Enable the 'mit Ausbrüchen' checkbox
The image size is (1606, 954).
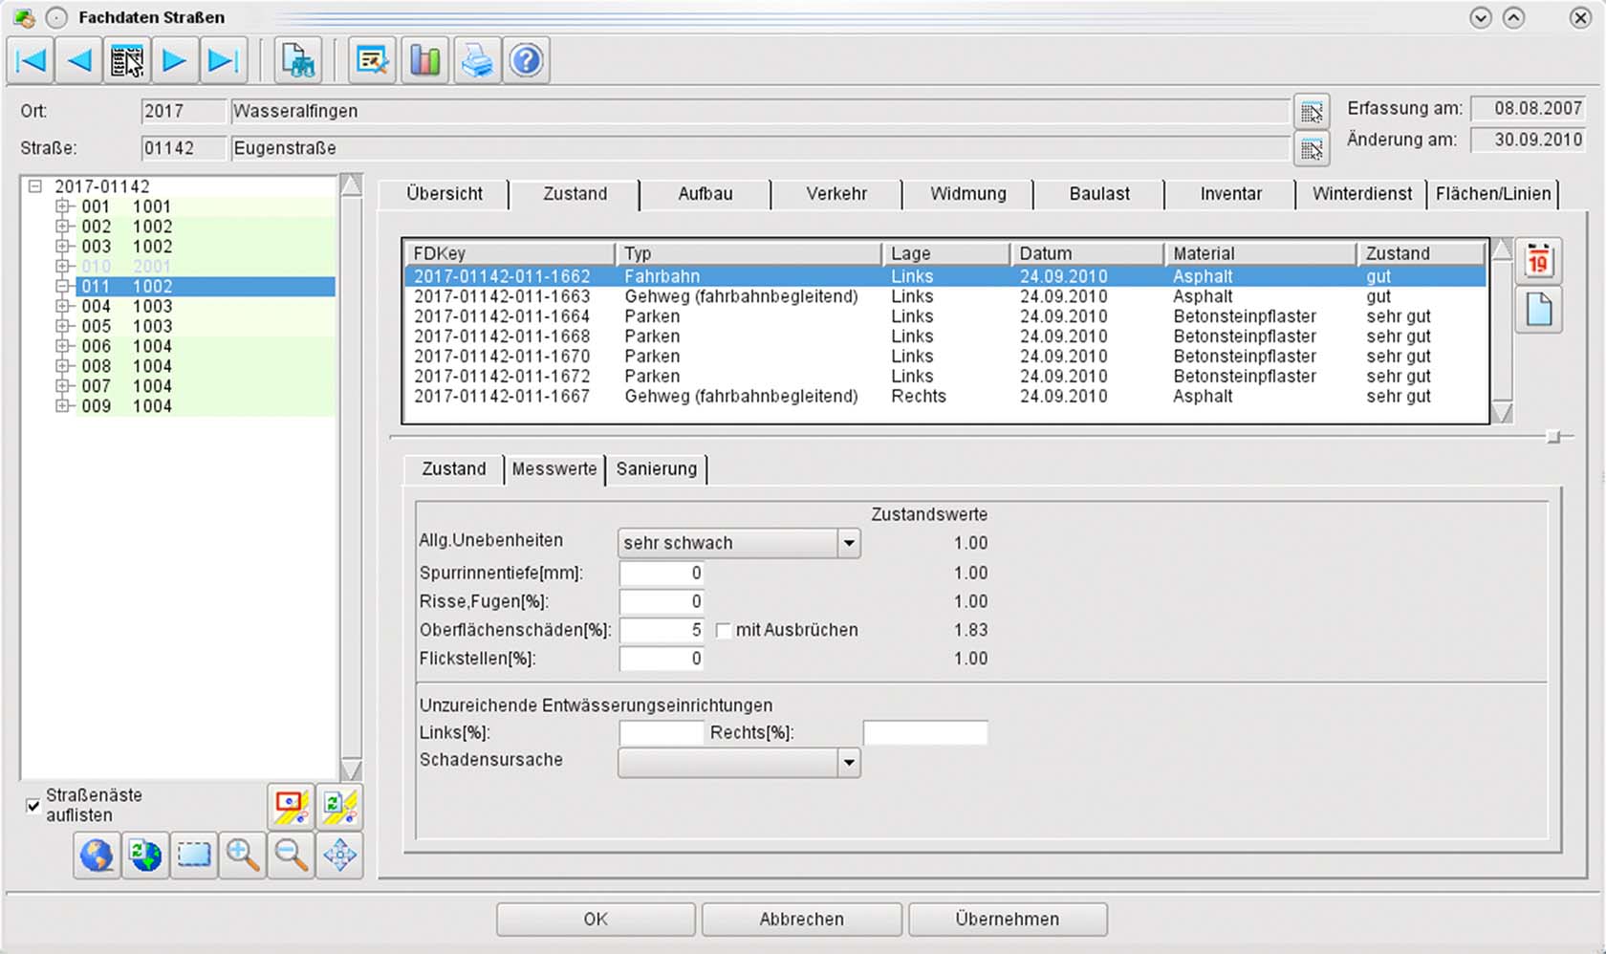pos(724,630)
